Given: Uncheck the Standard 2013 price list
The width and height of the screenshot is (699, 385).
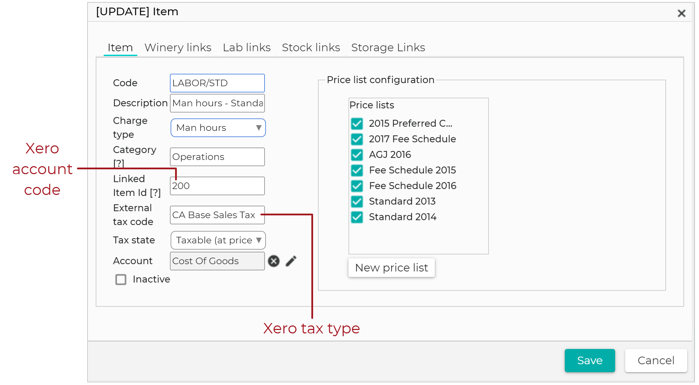Looking at the screenshot, I should click(357, 202).
